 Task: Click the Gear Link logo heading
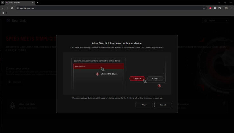[16, 21]
